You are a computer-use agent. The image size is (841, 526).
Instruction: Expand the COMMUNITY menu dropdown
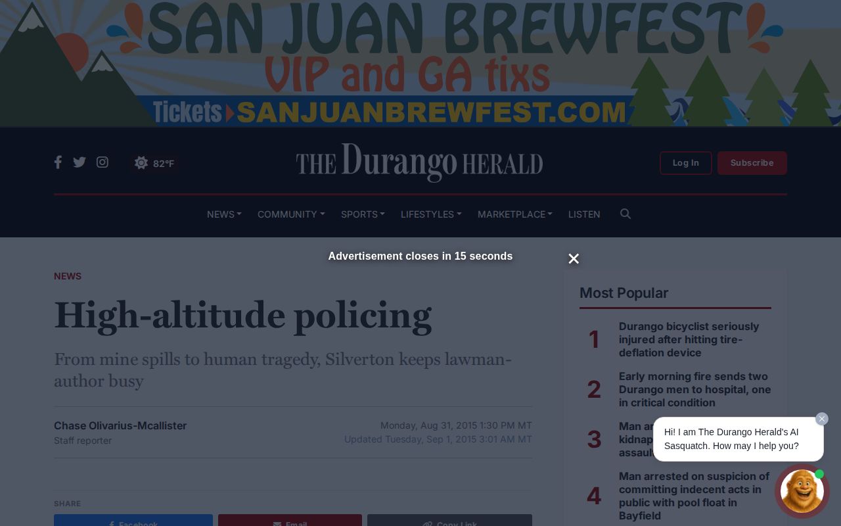pyautogui.click(x=291, y=214)
